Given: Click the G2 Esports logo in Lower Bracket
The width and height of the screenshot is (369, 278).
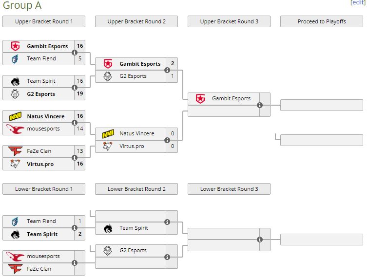Looking at the screenshot, I should 108,251.
